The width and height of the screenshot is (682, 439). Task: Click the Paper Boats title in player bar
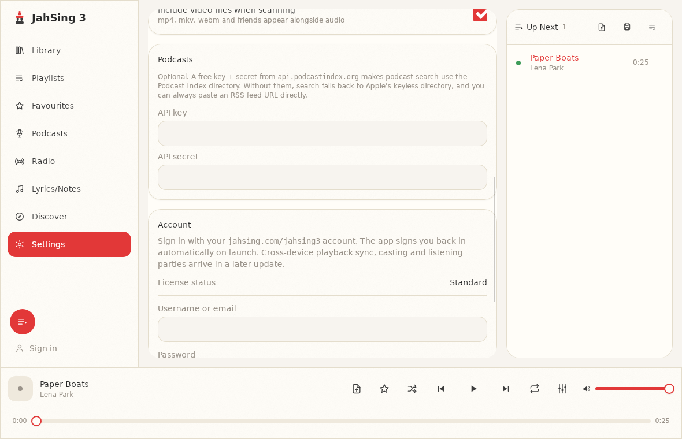[x=64, y=384]
